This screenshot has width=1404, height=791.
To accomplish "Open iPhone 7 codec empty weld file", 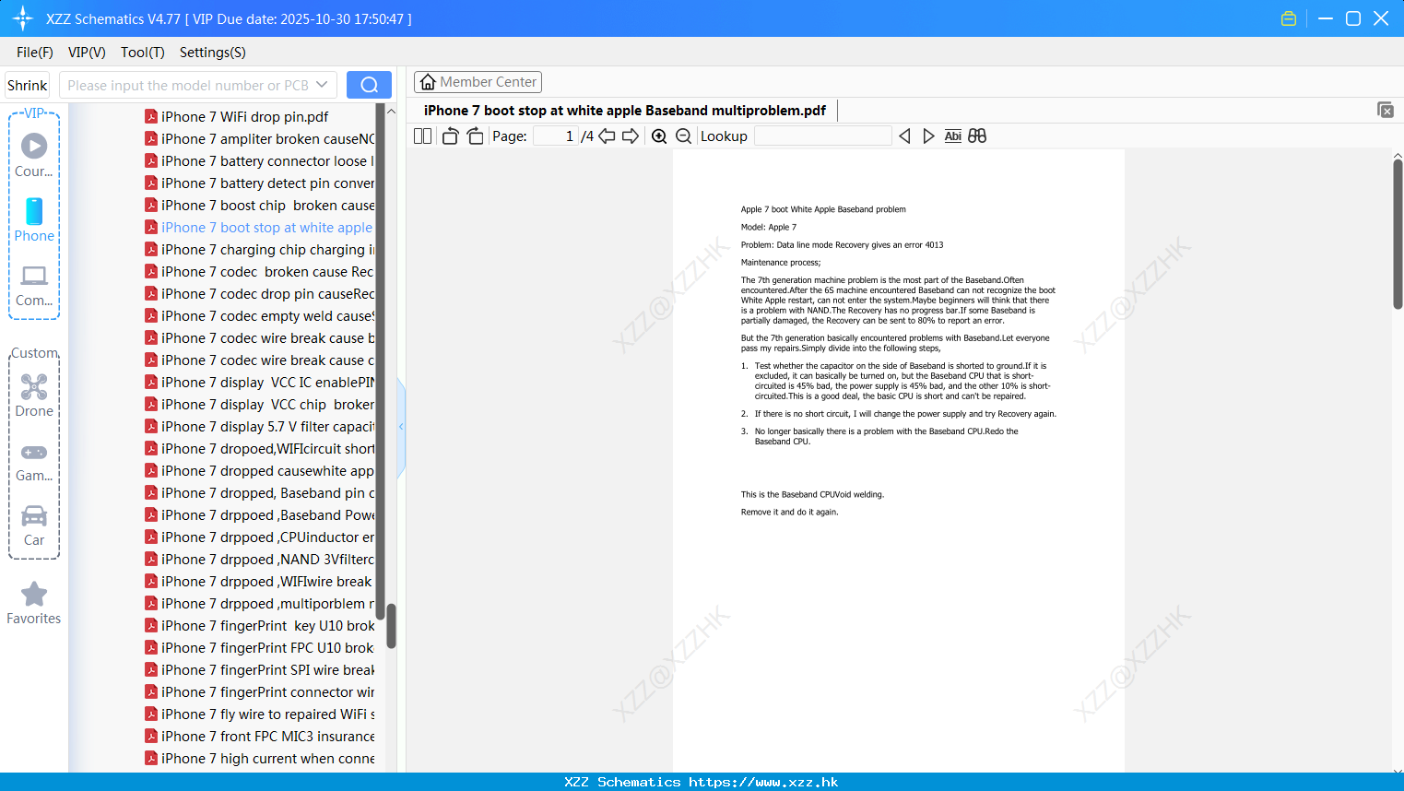I will pos(259,315).
